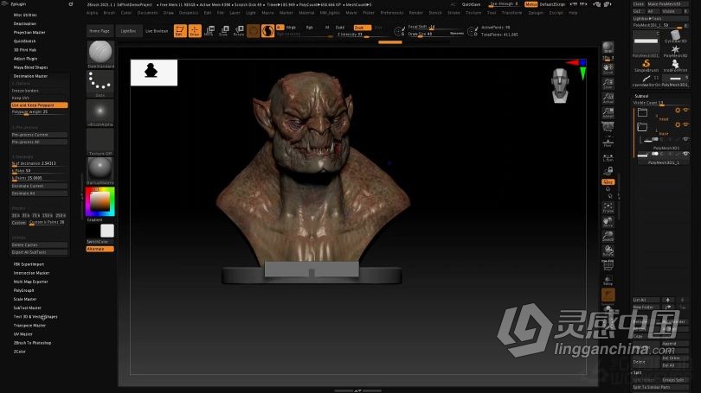The image size is (701, 393).
Task: Click the Decimate Current button
Action: (39, 186)
